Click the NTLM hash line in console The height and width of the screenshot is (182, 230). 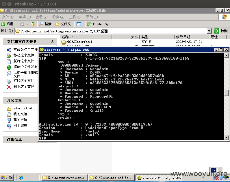pyautogui.click(x=112, y=79)
